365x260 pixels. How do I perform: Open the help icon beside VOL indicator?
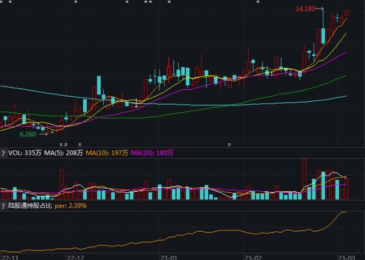(x=3, y=154)
